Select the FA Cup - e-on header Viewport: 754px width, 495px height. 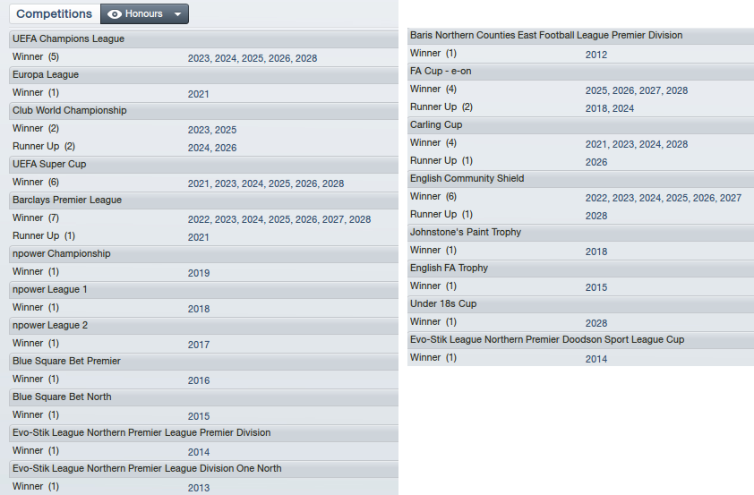coord(580,72)
